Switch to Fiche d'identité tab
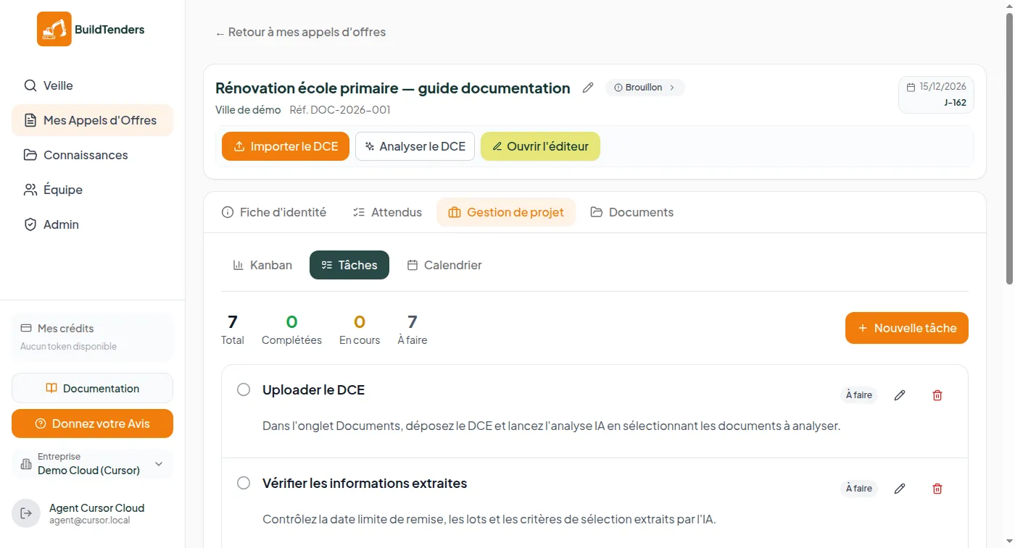 click(274, 212)
